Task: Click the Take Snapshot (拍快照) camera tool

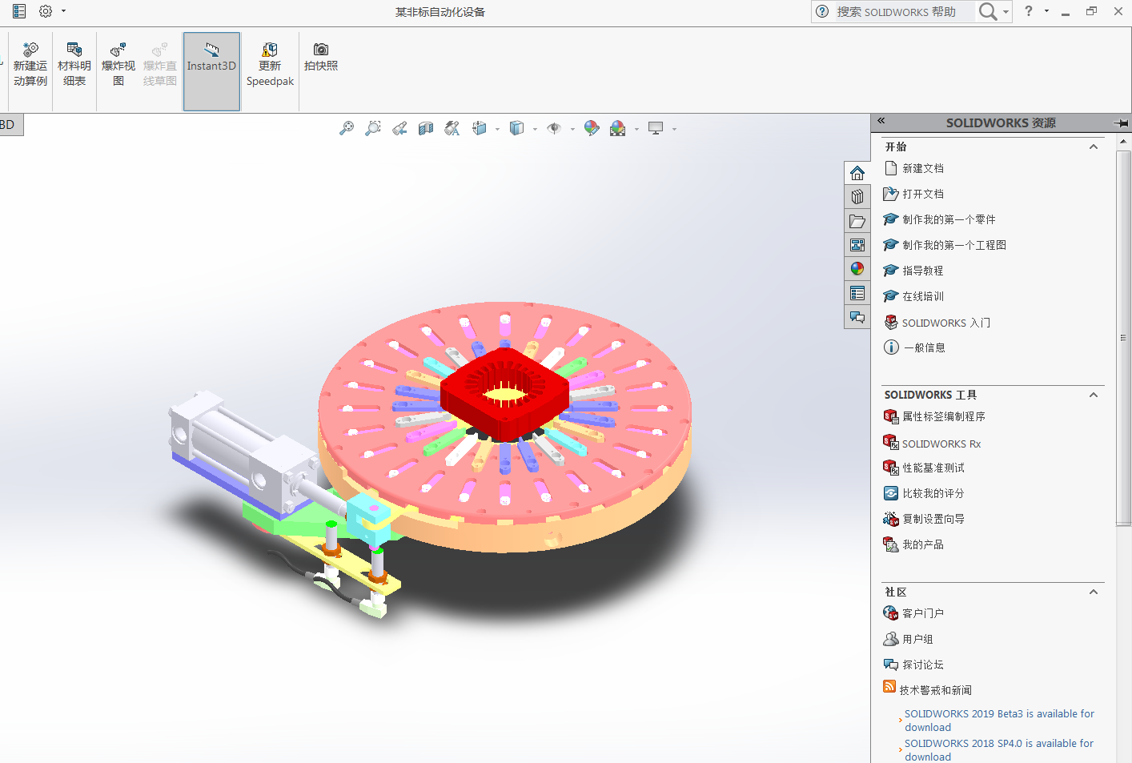Action: (x=321, y=57)
